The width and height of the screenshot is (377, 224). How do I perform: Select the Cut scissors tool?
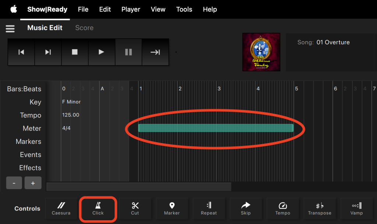pyautogui.click(x=135, y=209)
